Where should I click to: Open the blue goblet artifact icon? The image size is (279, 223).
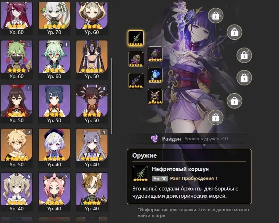pos(155,75)
